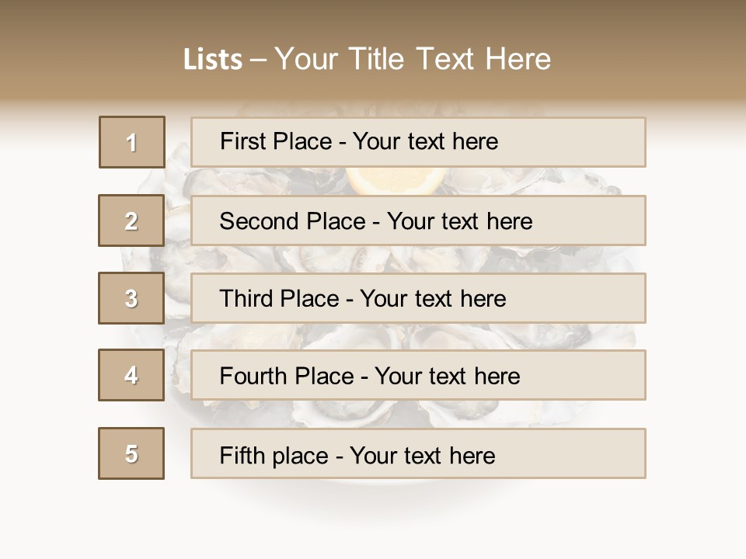Click the number 3 box
746x559 pixels.
[131, 298]
